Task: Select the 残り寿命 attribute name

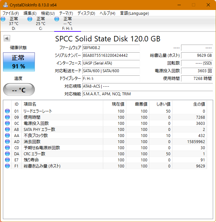Action: click(31, 160)
